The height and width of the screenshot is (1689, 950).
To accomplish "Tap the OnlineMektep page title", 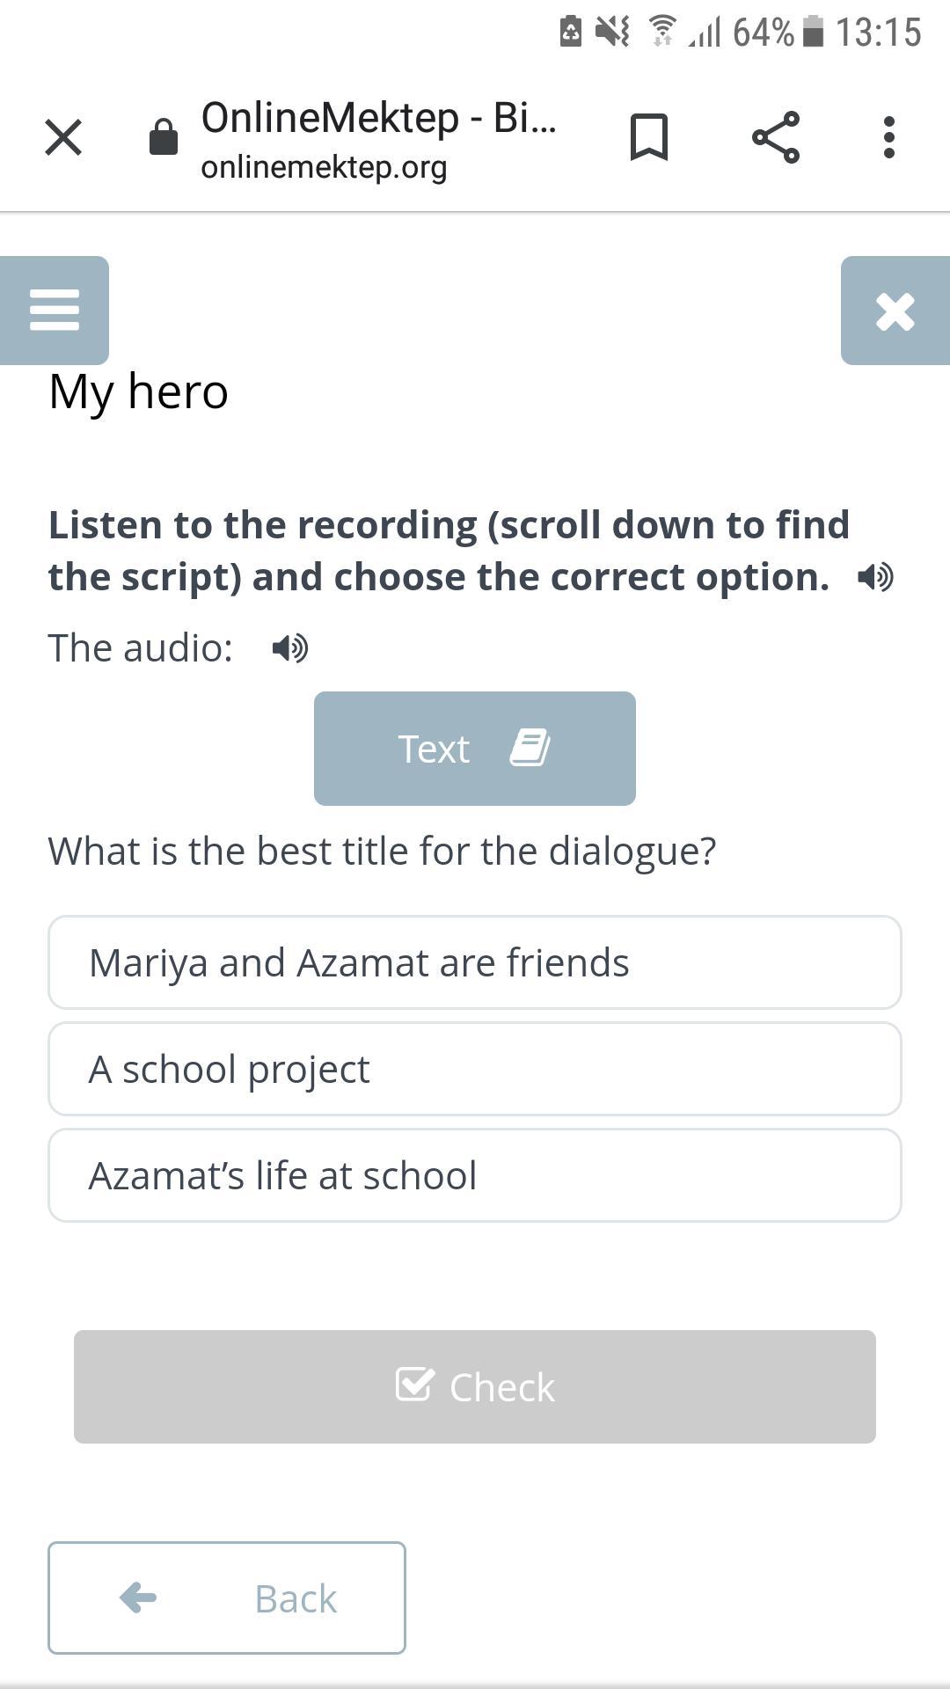I will (x=378, y=118).
